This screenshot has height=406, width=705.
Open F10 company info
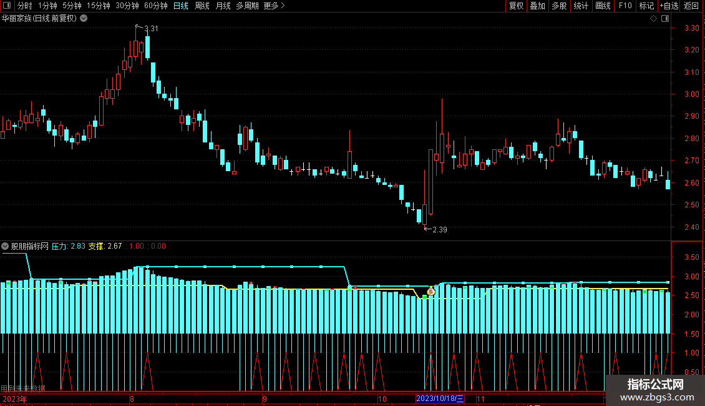click(x=625, y=6)
